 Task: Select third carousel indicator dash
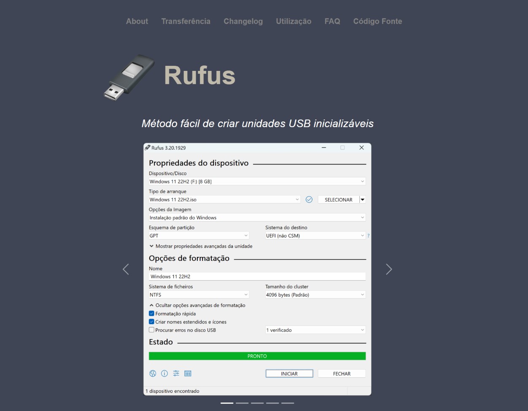coord(257,403)
